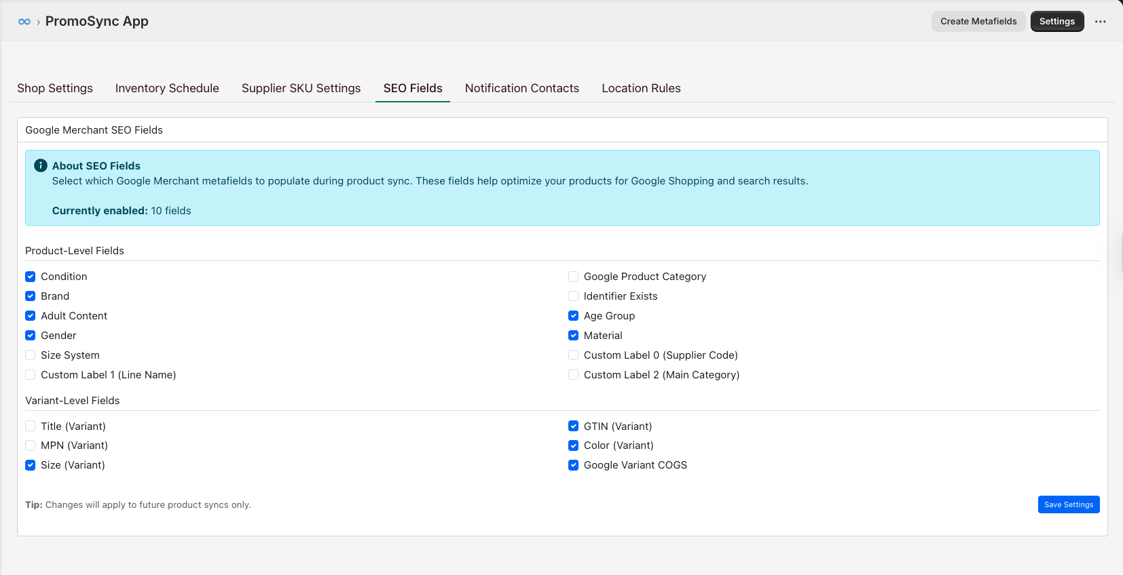The height and width of the screenshot is (575, 1123).
Task: Click the Currently enabled: 10 fields text
Action: click(122, 211)
